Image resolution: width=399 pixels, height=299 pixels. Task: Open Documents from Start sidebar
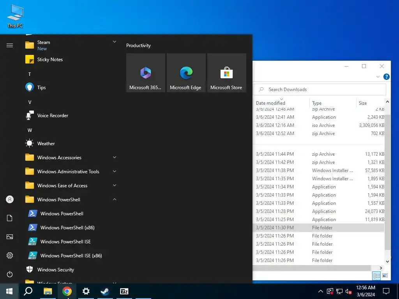click(x=10, y=218)
